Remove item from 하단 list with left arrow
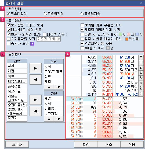Screen dimensions: 145x149 click(x=35, y=111)
